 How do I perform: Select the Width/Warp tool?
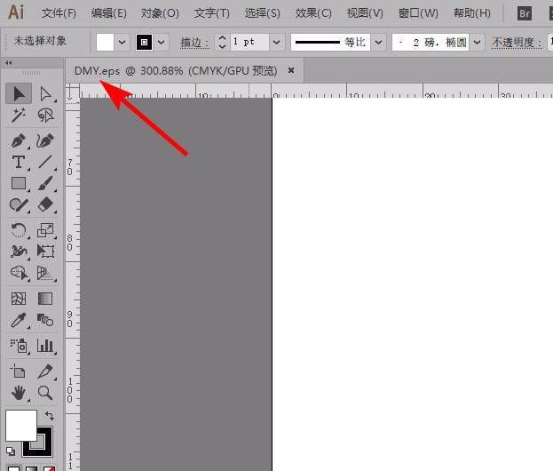click(x=19, y=251)
